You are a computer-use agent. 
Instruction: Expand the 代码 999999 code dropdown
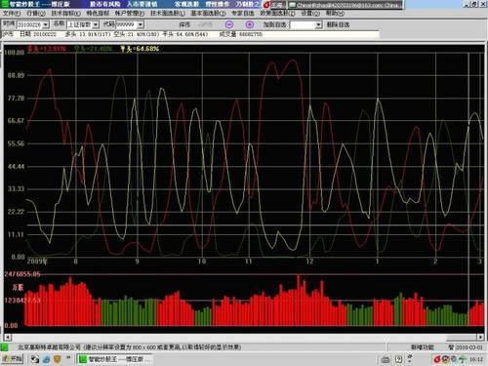tap(141, 24)
